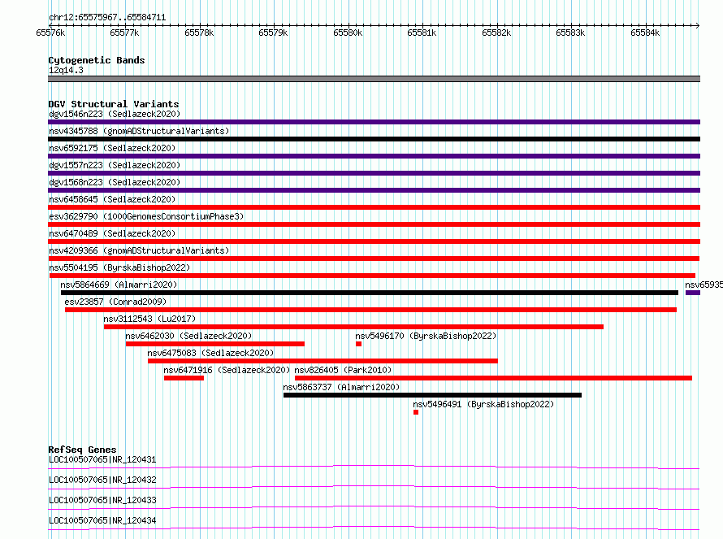Open transcript LOC100507065|NR_120432
This screenshot has height=539, width=723.
tap(102, 480)
